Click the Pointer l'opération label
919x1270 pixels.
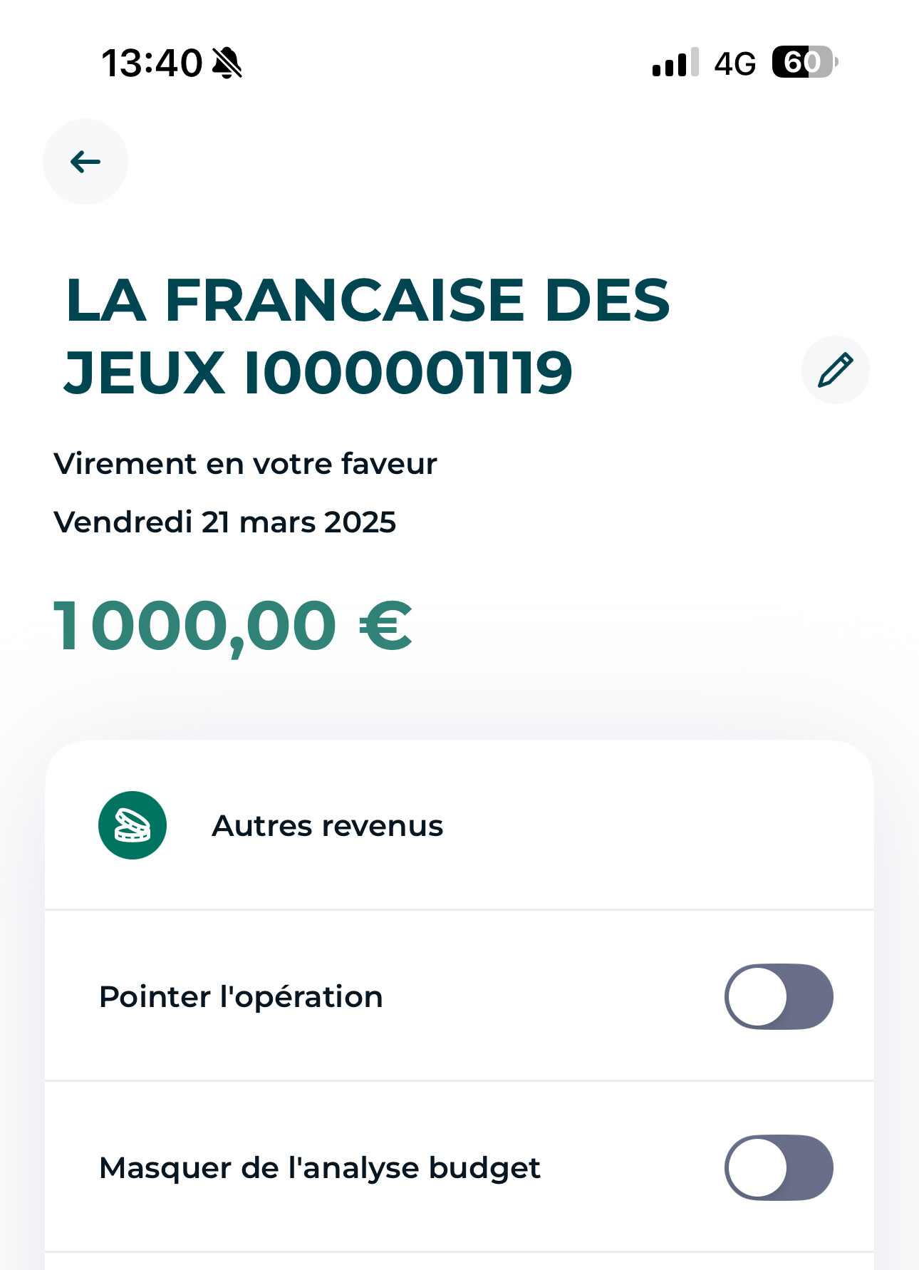[x=241, y=996]
